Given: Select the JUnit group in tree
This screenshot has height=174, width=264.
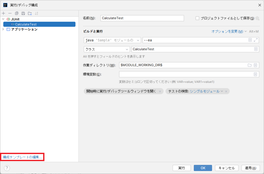Looking at the screenshot, I should point(15,19).
